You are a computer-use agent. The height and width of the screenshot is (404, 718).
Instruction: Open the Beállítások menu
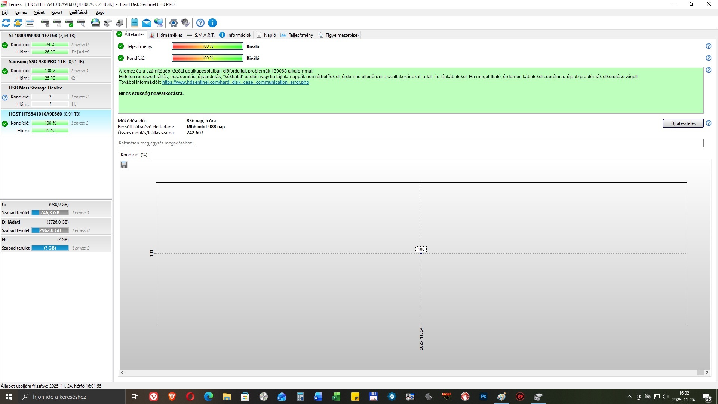tap(79, 12)
